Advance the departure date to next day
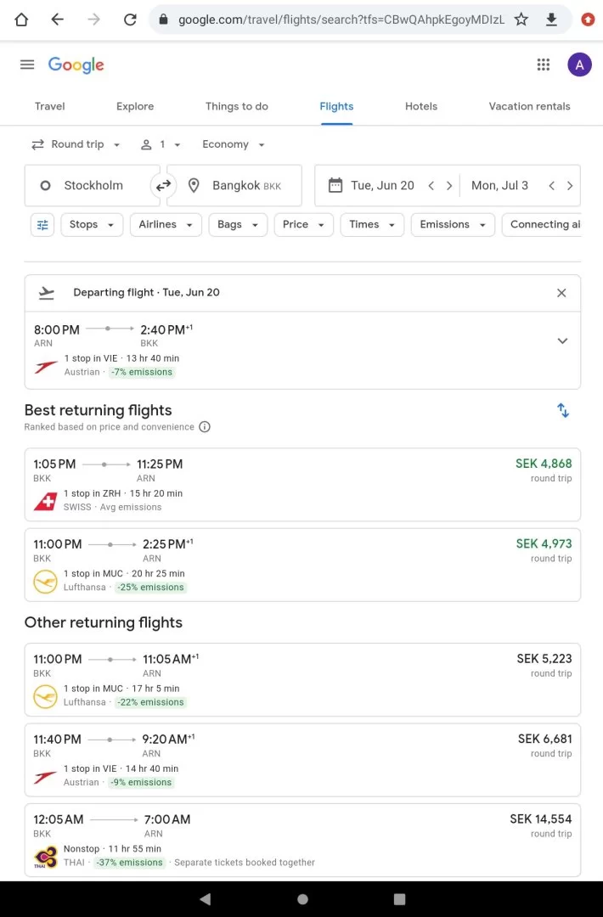This screenshot has height=917, width=603. click(449, 186)
